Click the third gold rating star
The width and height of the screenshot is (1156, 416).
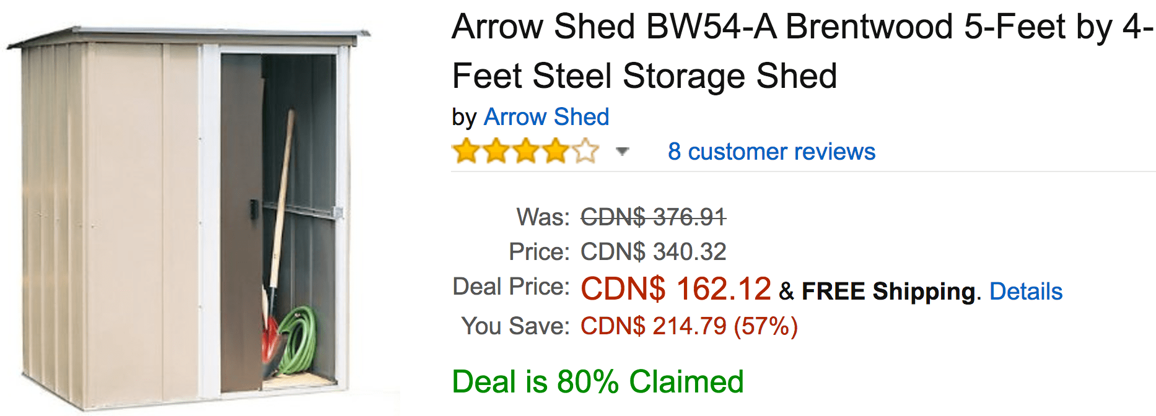[x=526, y=151]
